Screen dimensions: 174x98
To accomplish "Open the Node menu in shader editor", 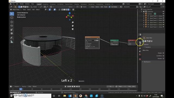I will [x=106, y=7].
